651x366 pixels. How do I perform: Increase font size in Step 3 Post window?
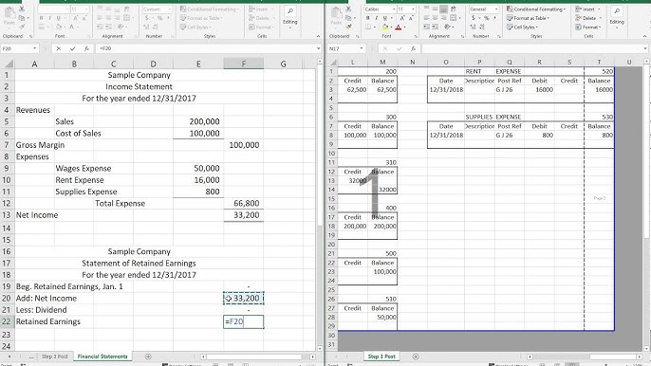402,18
